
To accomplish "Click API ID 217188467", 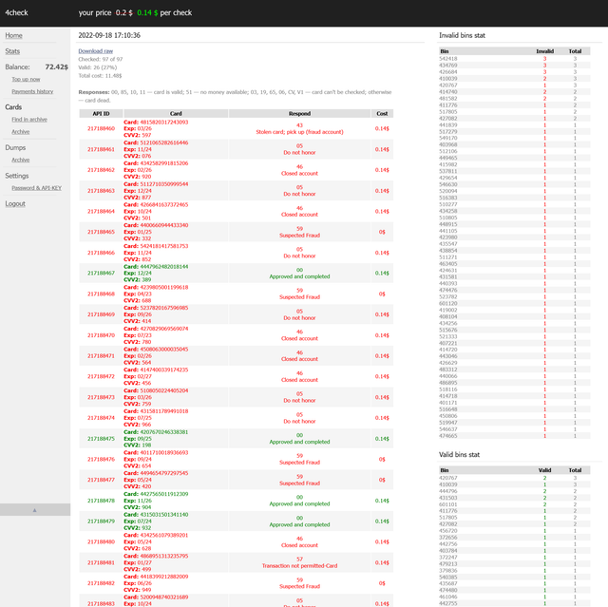I will (102, 274).
